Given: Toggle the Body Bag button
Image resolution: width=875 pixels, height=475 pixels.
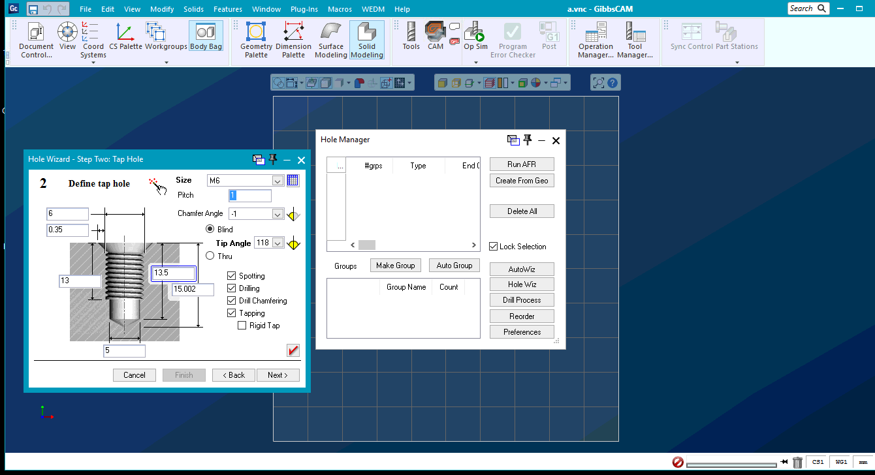Looking at the screenshot, I should click(206, 36).
